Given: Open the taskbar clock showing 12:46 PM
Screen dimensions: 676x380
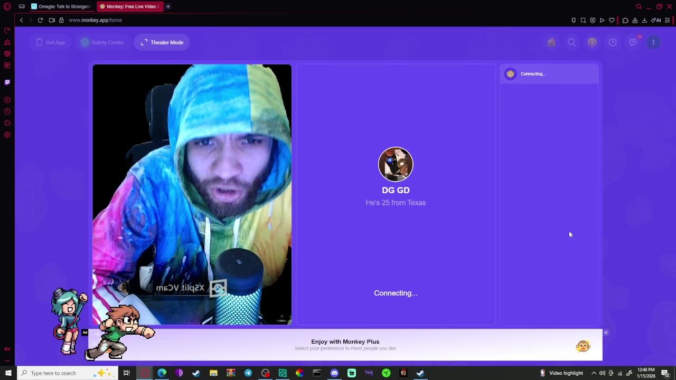Looking at the screenshot, I should click(x=646, y=373).
